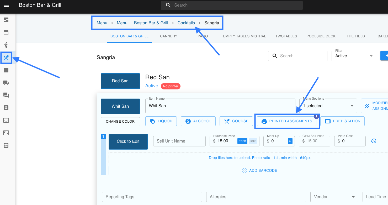Toggle the Mkt market price option
This screenshot has height=205, width=388.
click(x=253, y=141)
